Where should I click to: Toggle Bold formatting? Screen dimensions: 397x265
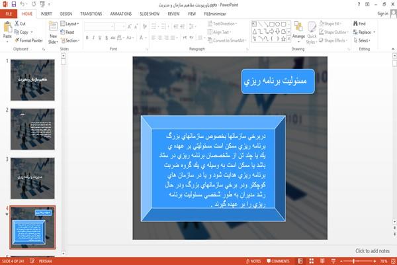87,38
